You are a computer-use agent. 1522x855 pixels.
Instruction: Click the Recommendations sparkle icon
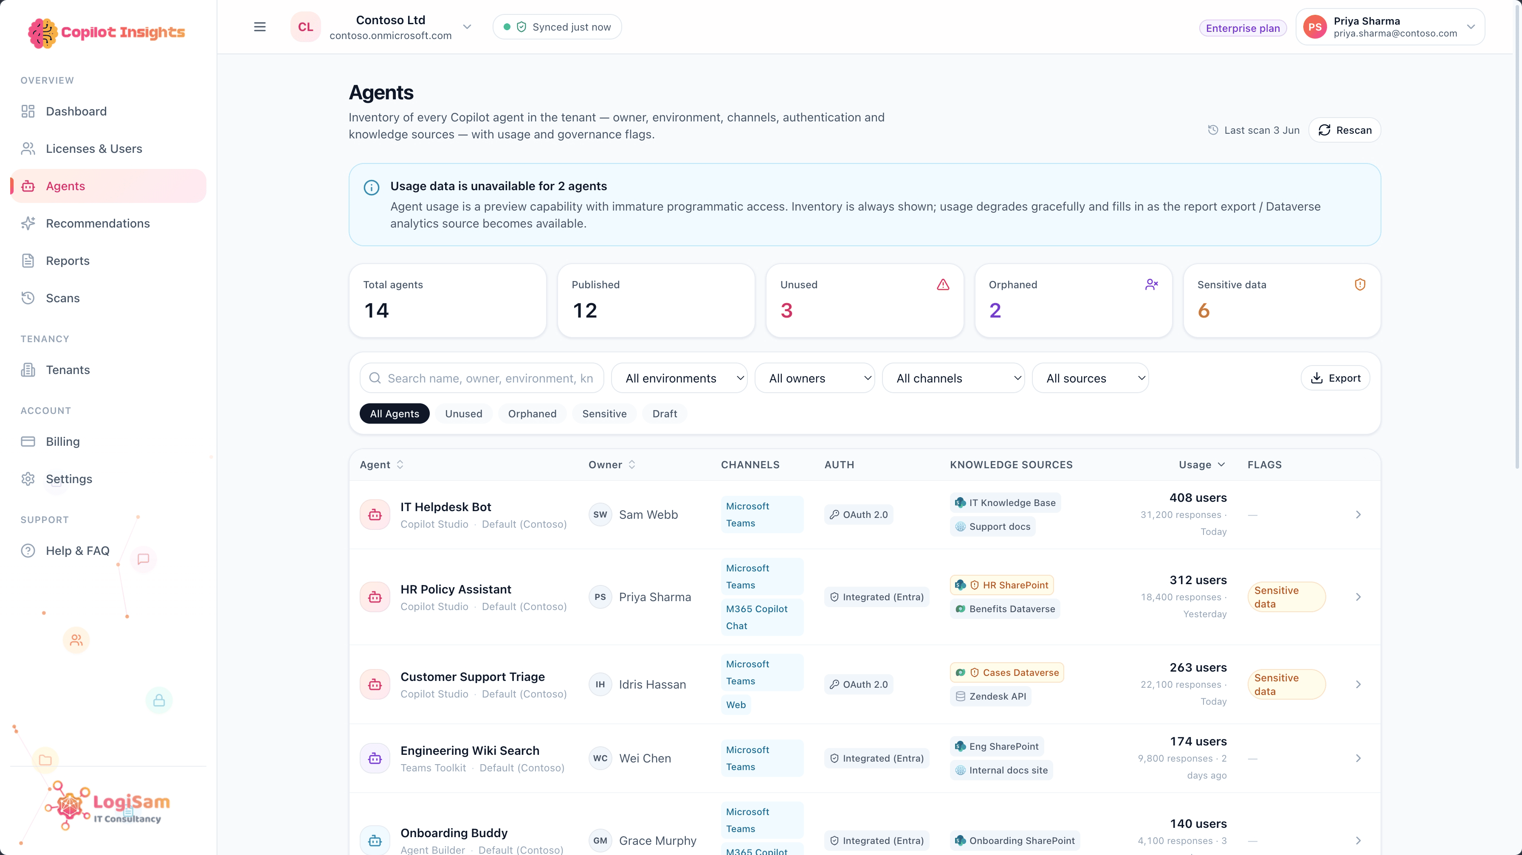coord(28,223)
